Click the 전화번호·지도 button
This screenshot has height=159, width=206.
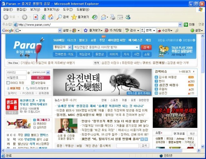64,54
